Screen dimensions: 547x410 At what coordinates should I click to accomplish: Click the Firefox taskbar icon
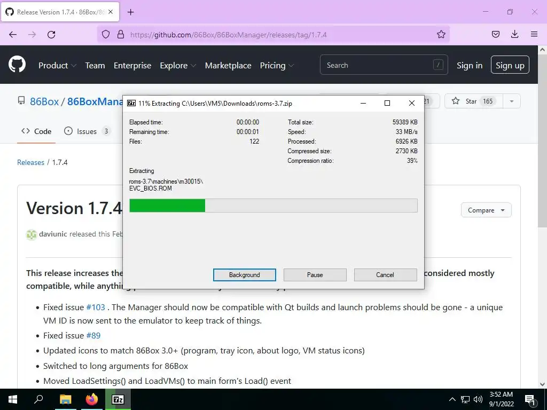point(92,399)
